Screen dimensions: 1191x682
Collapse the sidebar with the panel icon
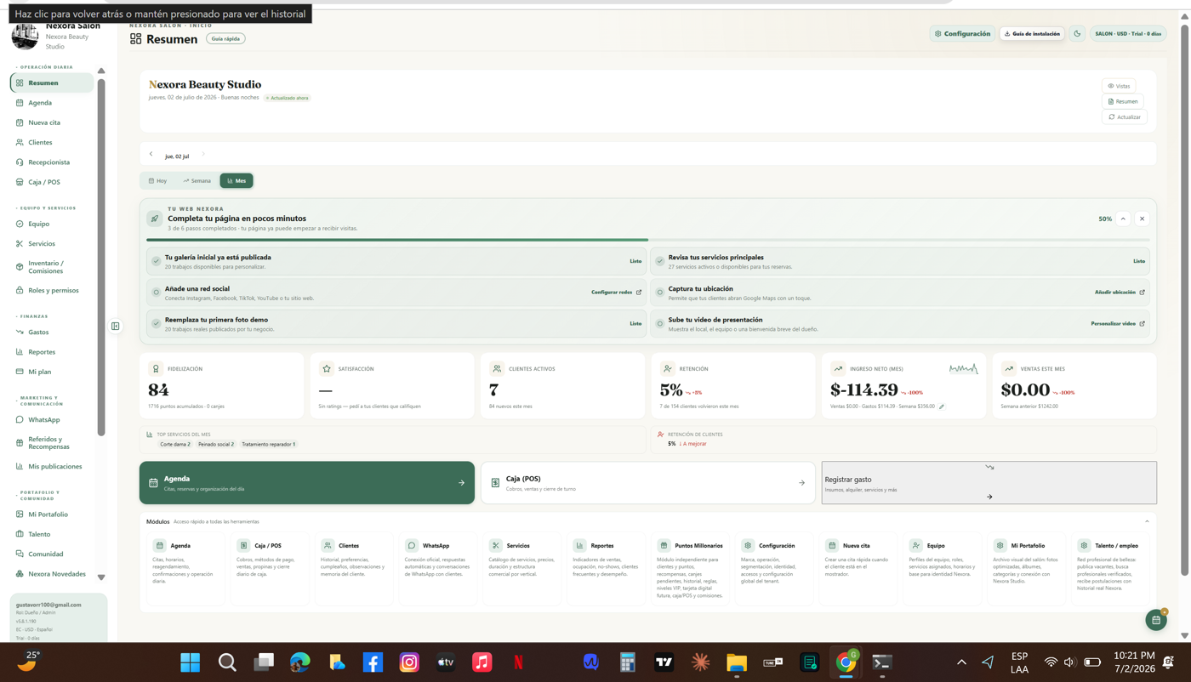tap(116, 326)
